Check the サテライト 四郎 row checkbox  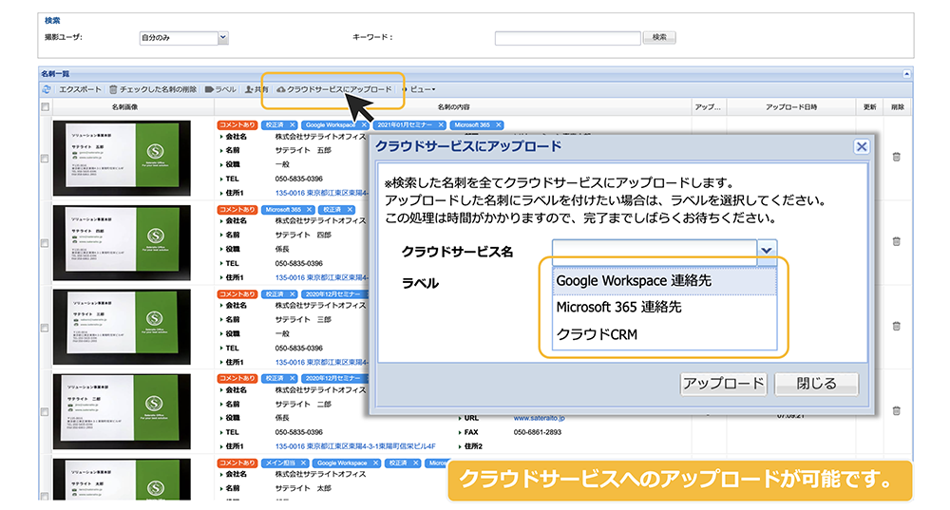(45, 243)
